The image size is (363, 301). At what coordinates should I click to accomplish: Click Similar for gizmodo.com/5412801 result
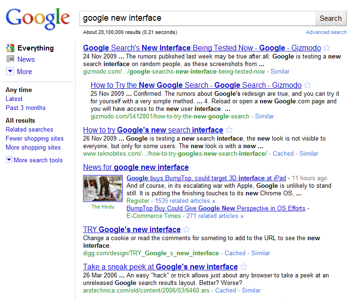(x=264, y=117)
